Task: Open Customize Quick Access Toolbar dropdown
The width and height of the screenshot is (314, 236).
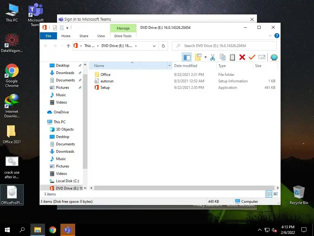Action: pos(67,28)
